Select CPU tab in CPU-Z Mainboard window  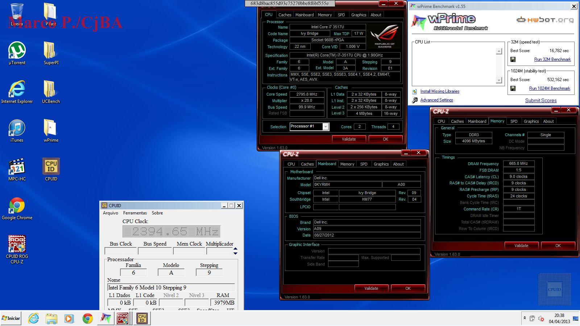tap(291, 164)
